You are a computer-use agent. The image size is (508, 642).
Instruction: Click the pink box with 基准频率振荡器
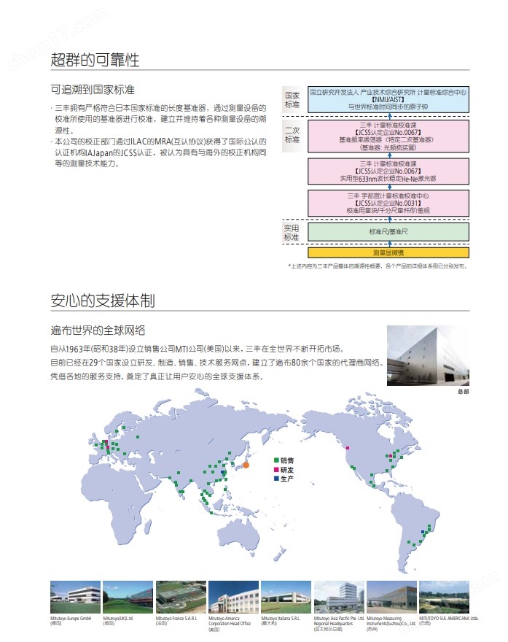(388, 136)
